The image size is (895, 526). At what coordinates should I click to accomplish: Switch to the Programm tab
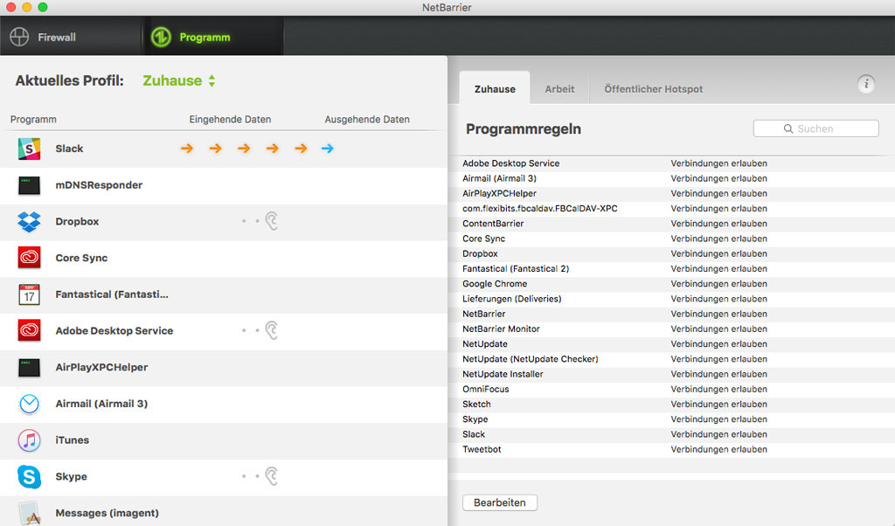pos(212,37)
